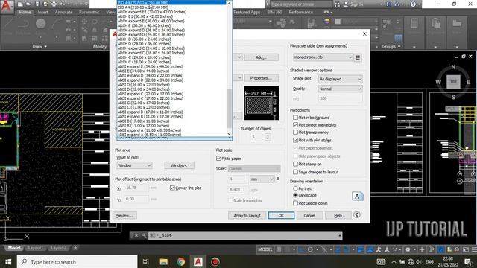Open the AutoCAD application menu logo
Viewport: 477px width, 268px height.
(x=6, y=6)
